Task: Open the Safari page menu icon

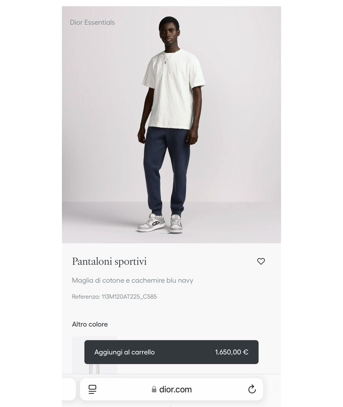Action: (92, 389)
